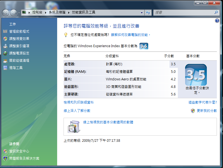Select the 記憶體 (RAM) row label
The width and height of the screenshot is (223, 168).
coord(75,72)
